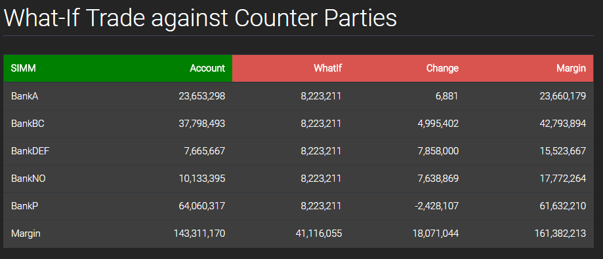Click the BankNO counterparty name
This screenshot has width=603, height=259.
pos(28,179)
